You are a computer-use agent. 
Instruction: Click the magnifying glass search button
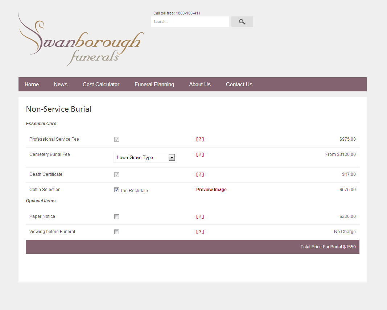(x=242, y=22)
